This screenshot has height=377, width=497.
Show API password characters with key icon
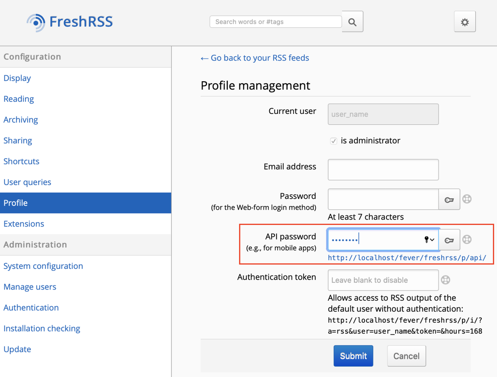click(x=449, y=240)
